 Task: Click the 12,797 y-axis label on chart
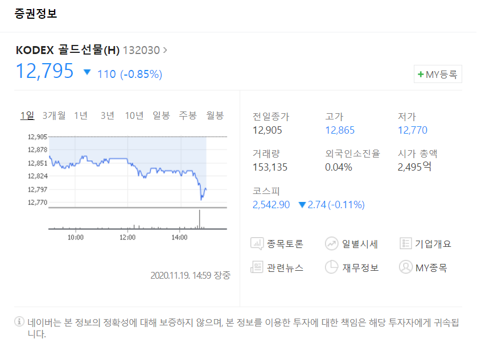point(38,189)
